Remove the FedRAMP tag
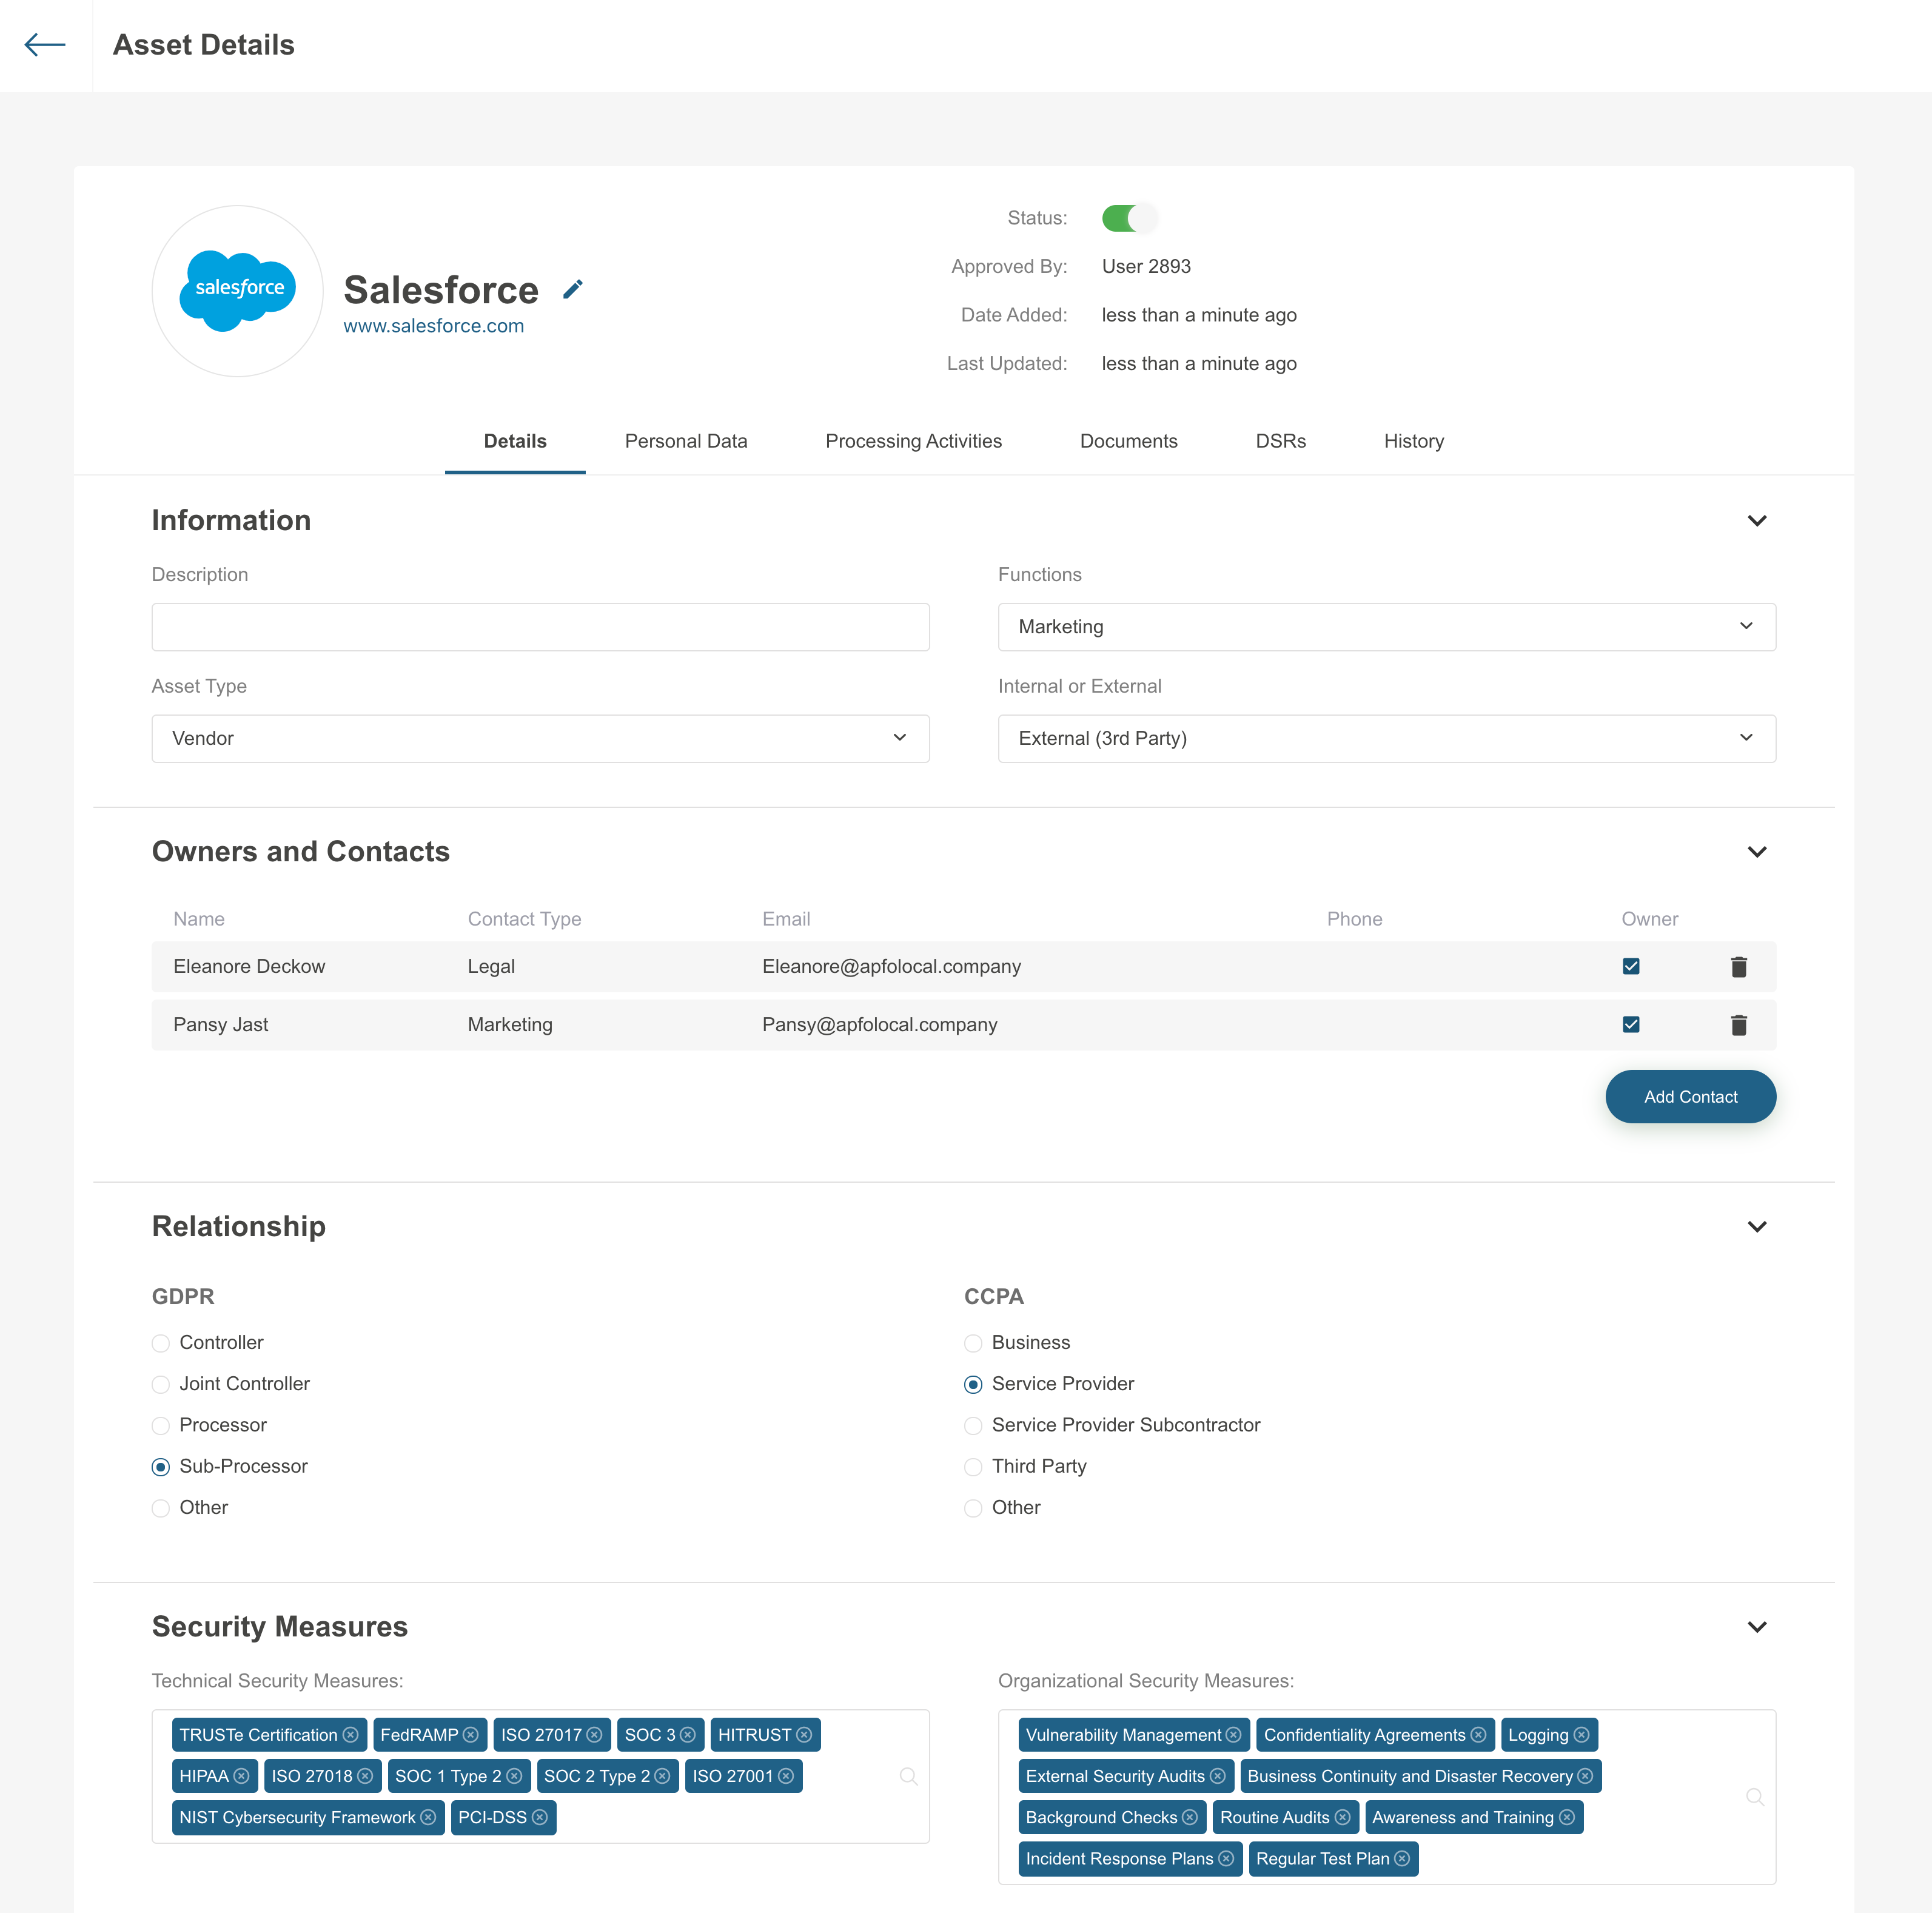 (471, 1735)
